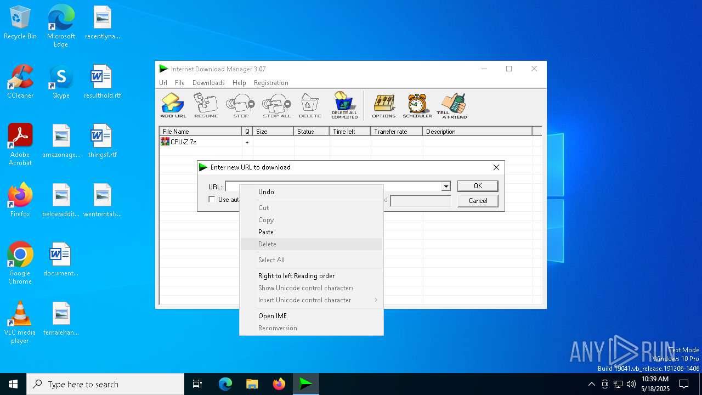
Task: Sort by the File Name column header
Action: [201, 132]
